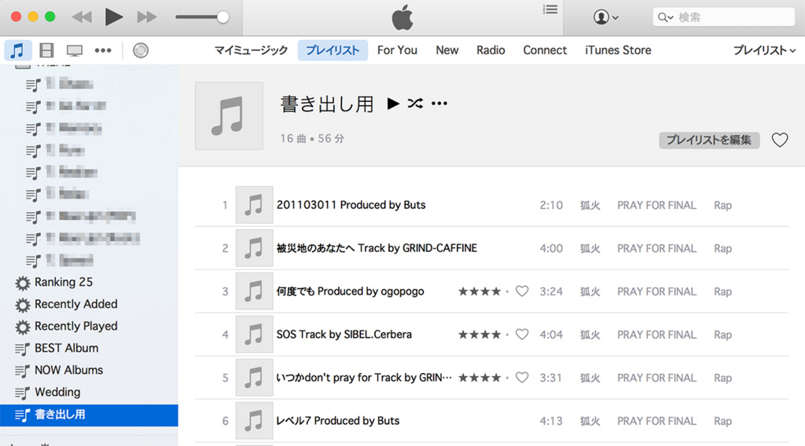
Task: Click the Play button in the top toolbar
Action: point(113,17)
